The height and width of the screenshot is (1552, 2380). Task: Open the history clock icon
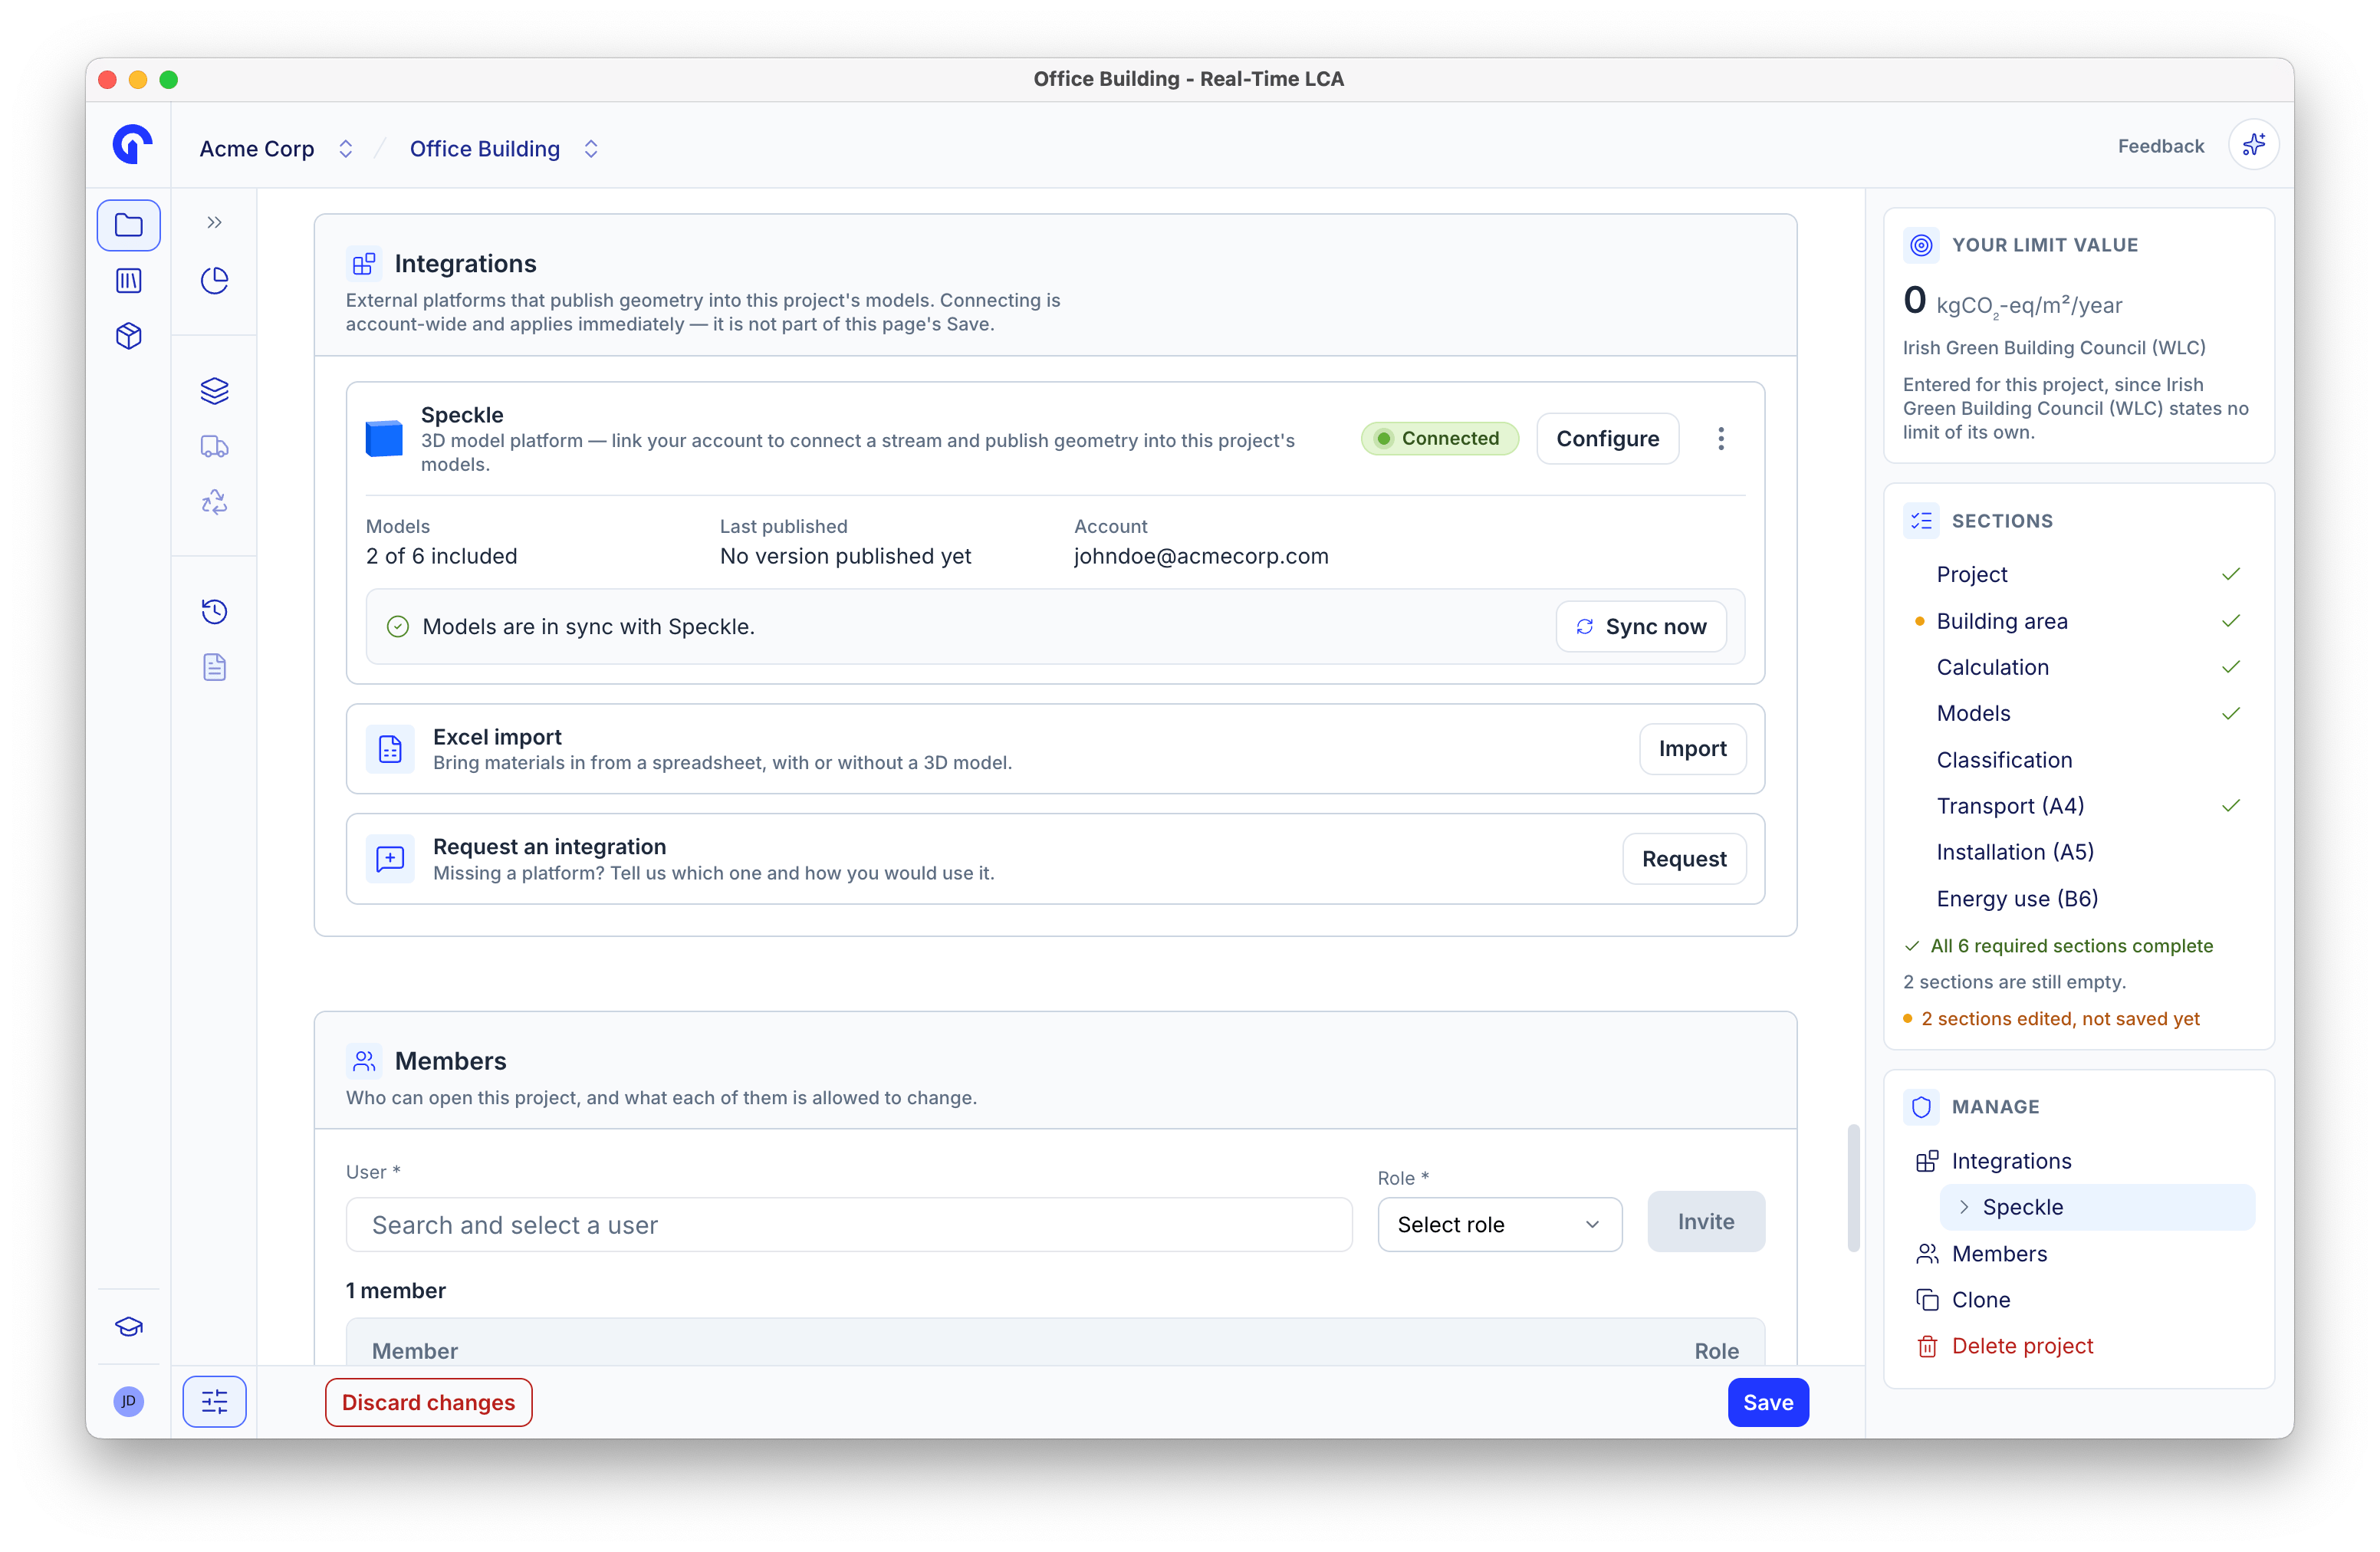[x=214, y=612]
